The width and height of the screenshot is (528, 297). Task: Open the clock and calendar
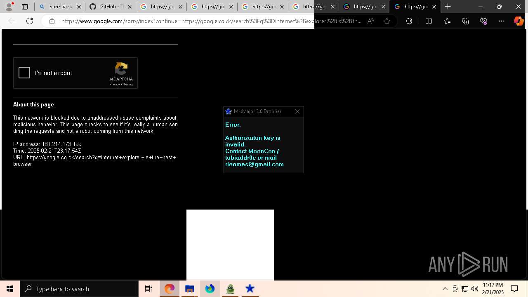point(493,289)
